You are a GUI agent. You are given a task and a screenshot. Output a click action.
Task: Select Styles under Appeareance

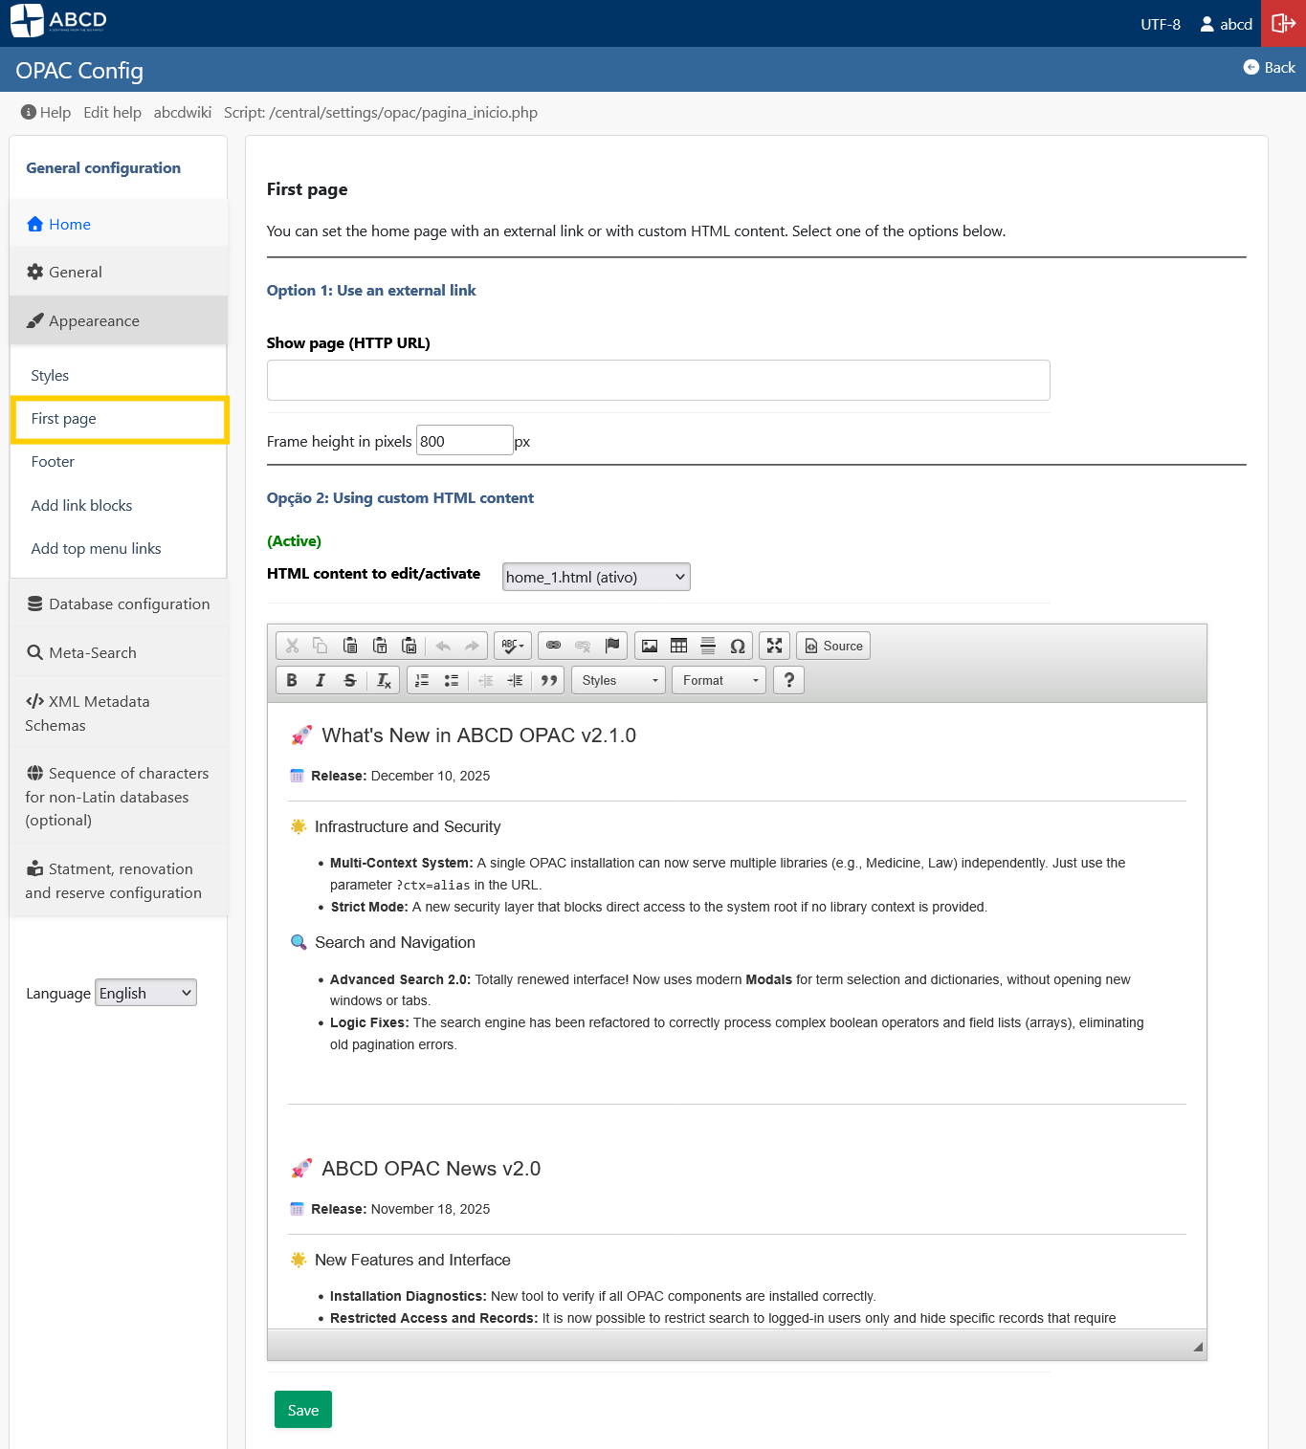coord(49,375)
